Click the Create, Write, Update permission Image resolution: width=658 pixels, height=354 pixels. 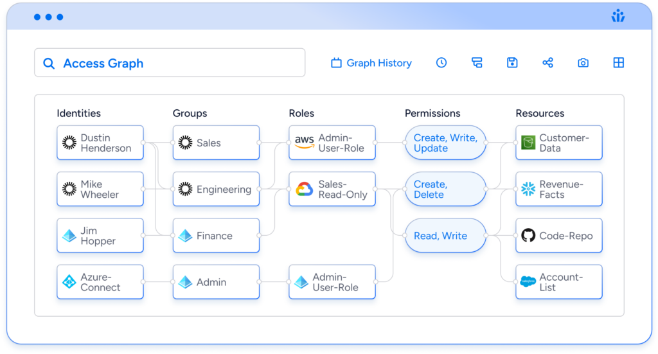click(445, 143)
